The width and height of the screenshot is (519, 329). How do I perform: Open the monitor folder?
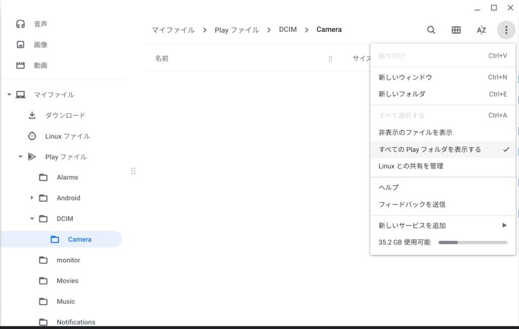(68, 260)
